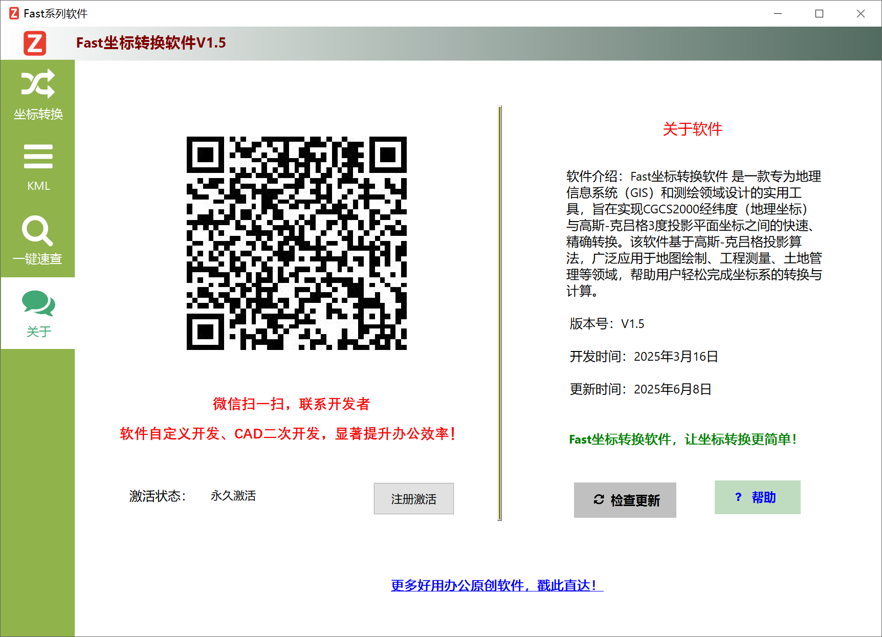Click the 永久激活 status text
This screenshot has height=637, width=882.
[233, 496]
